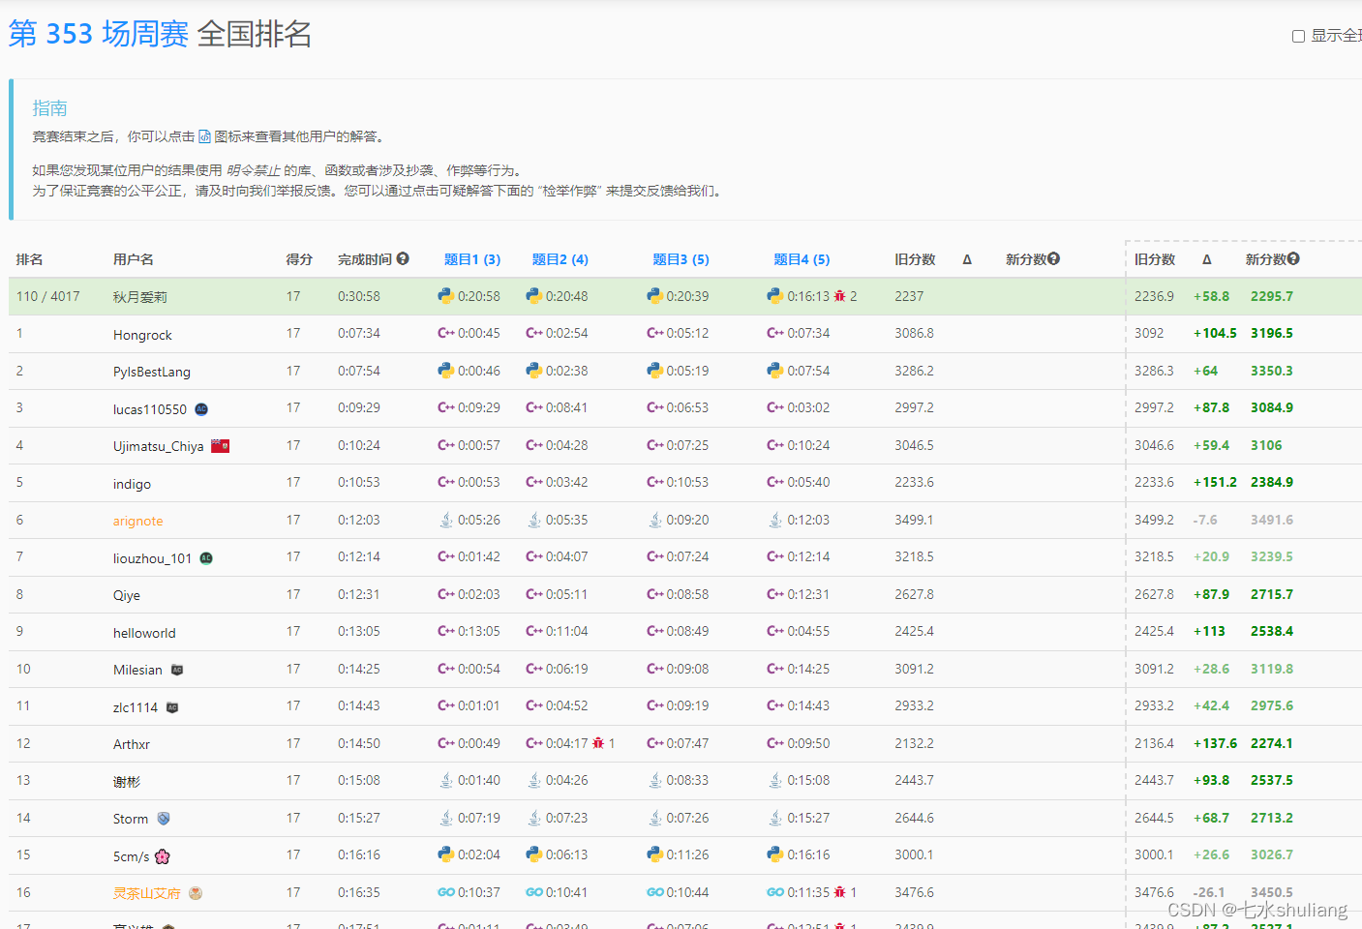Open the 题目1 (3) column link
The width and height of the screenshot is (1362, 929).
click(472, 259)
